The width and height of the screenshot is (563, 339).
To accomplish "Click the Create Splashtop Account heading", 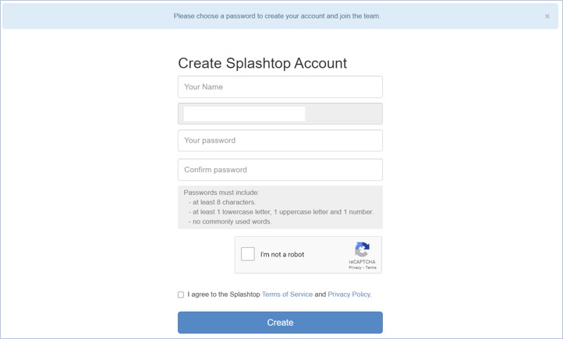I will (263, 63).
